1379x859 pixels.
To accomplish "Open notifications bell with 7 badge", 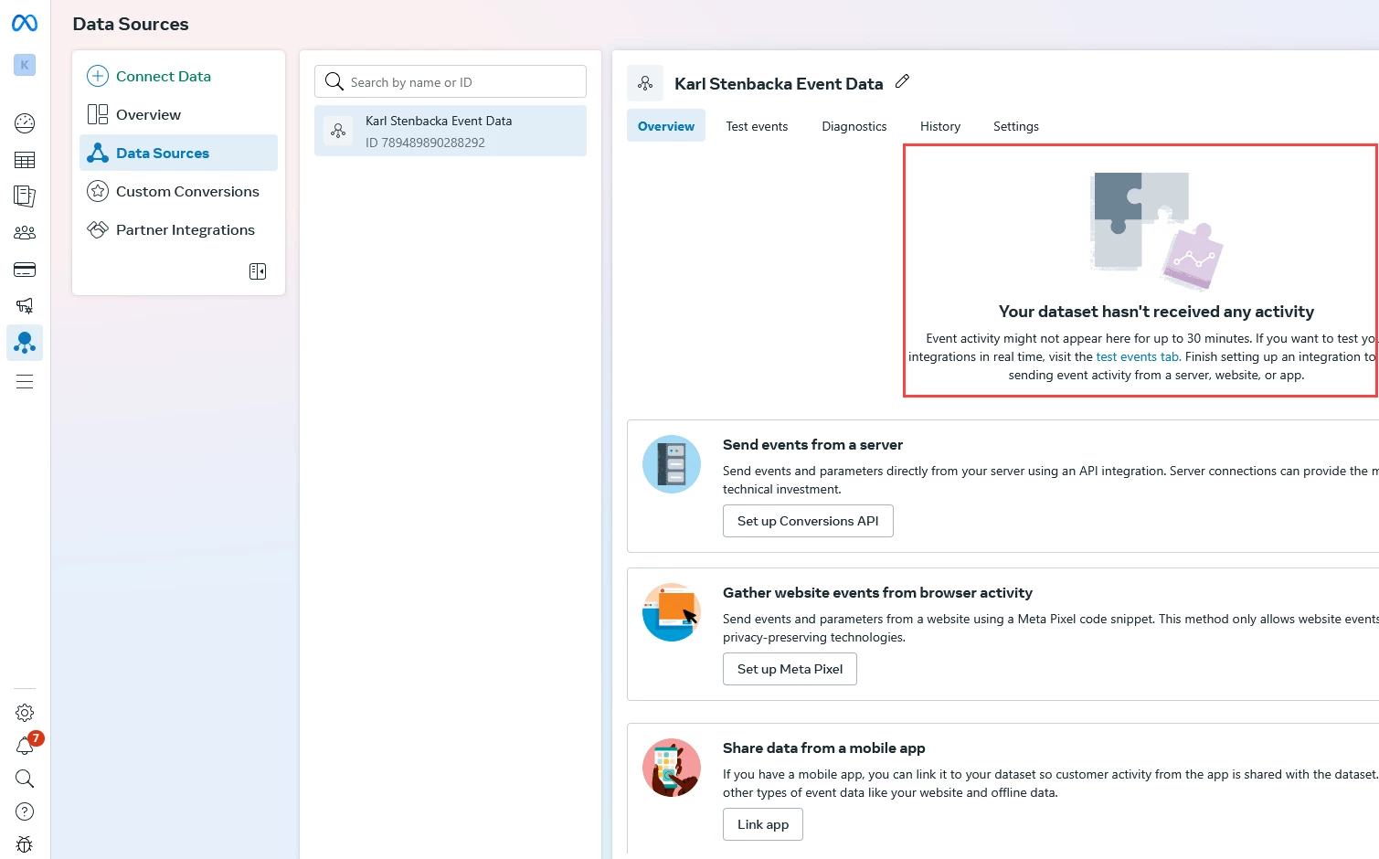I will (x=26, y=746).
